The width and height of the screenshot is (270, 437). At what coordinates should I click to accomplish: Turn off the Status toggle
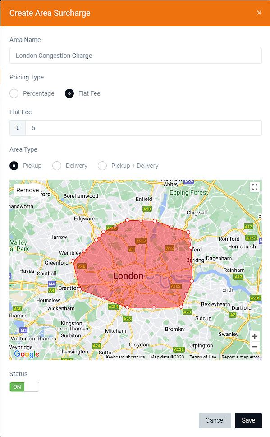click(24, 387)
